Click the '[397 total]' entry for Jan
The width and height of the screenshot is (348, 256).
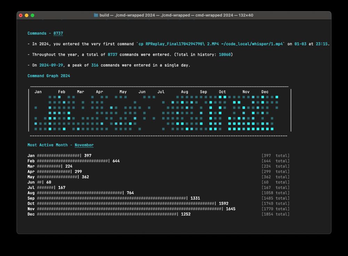point(275,156)
